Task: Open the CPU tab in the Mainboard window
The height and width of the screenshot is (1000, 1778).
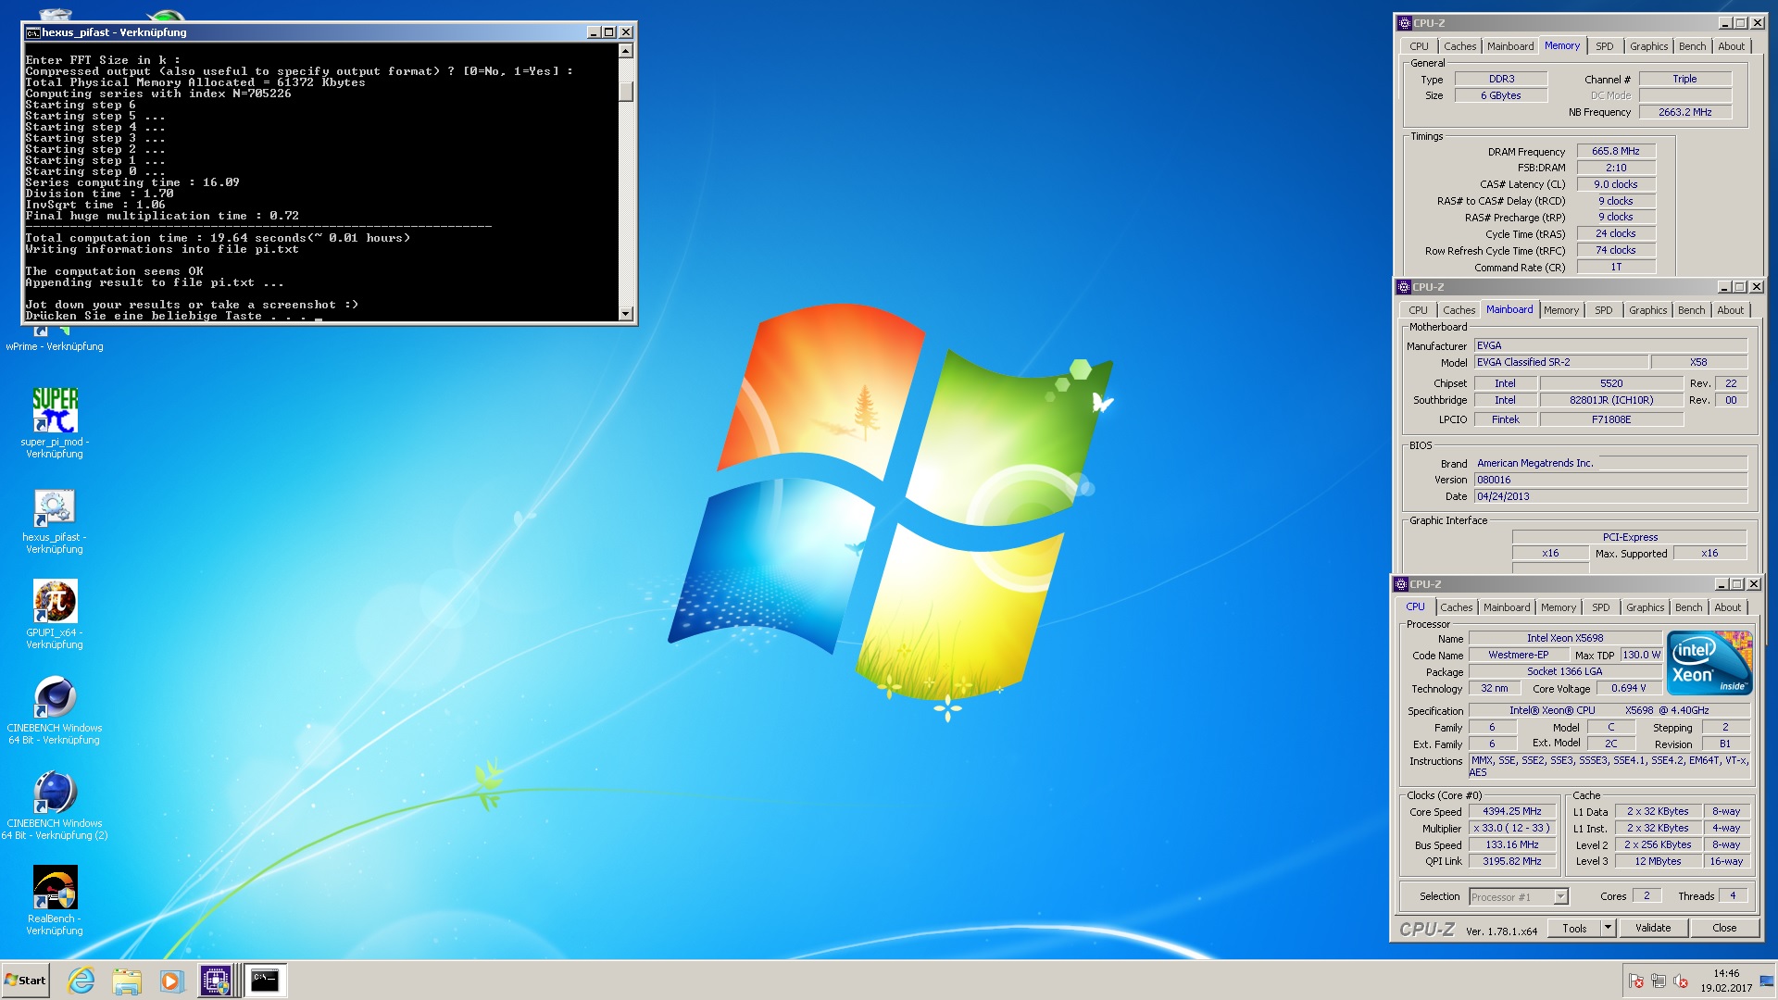Action: [1418, 310]
